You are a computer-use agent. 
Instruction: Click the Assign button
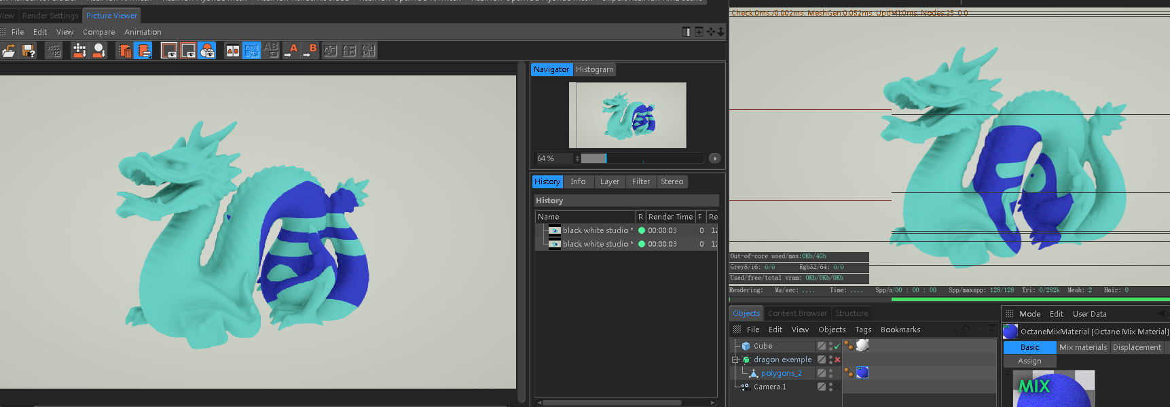(1029, 361)
